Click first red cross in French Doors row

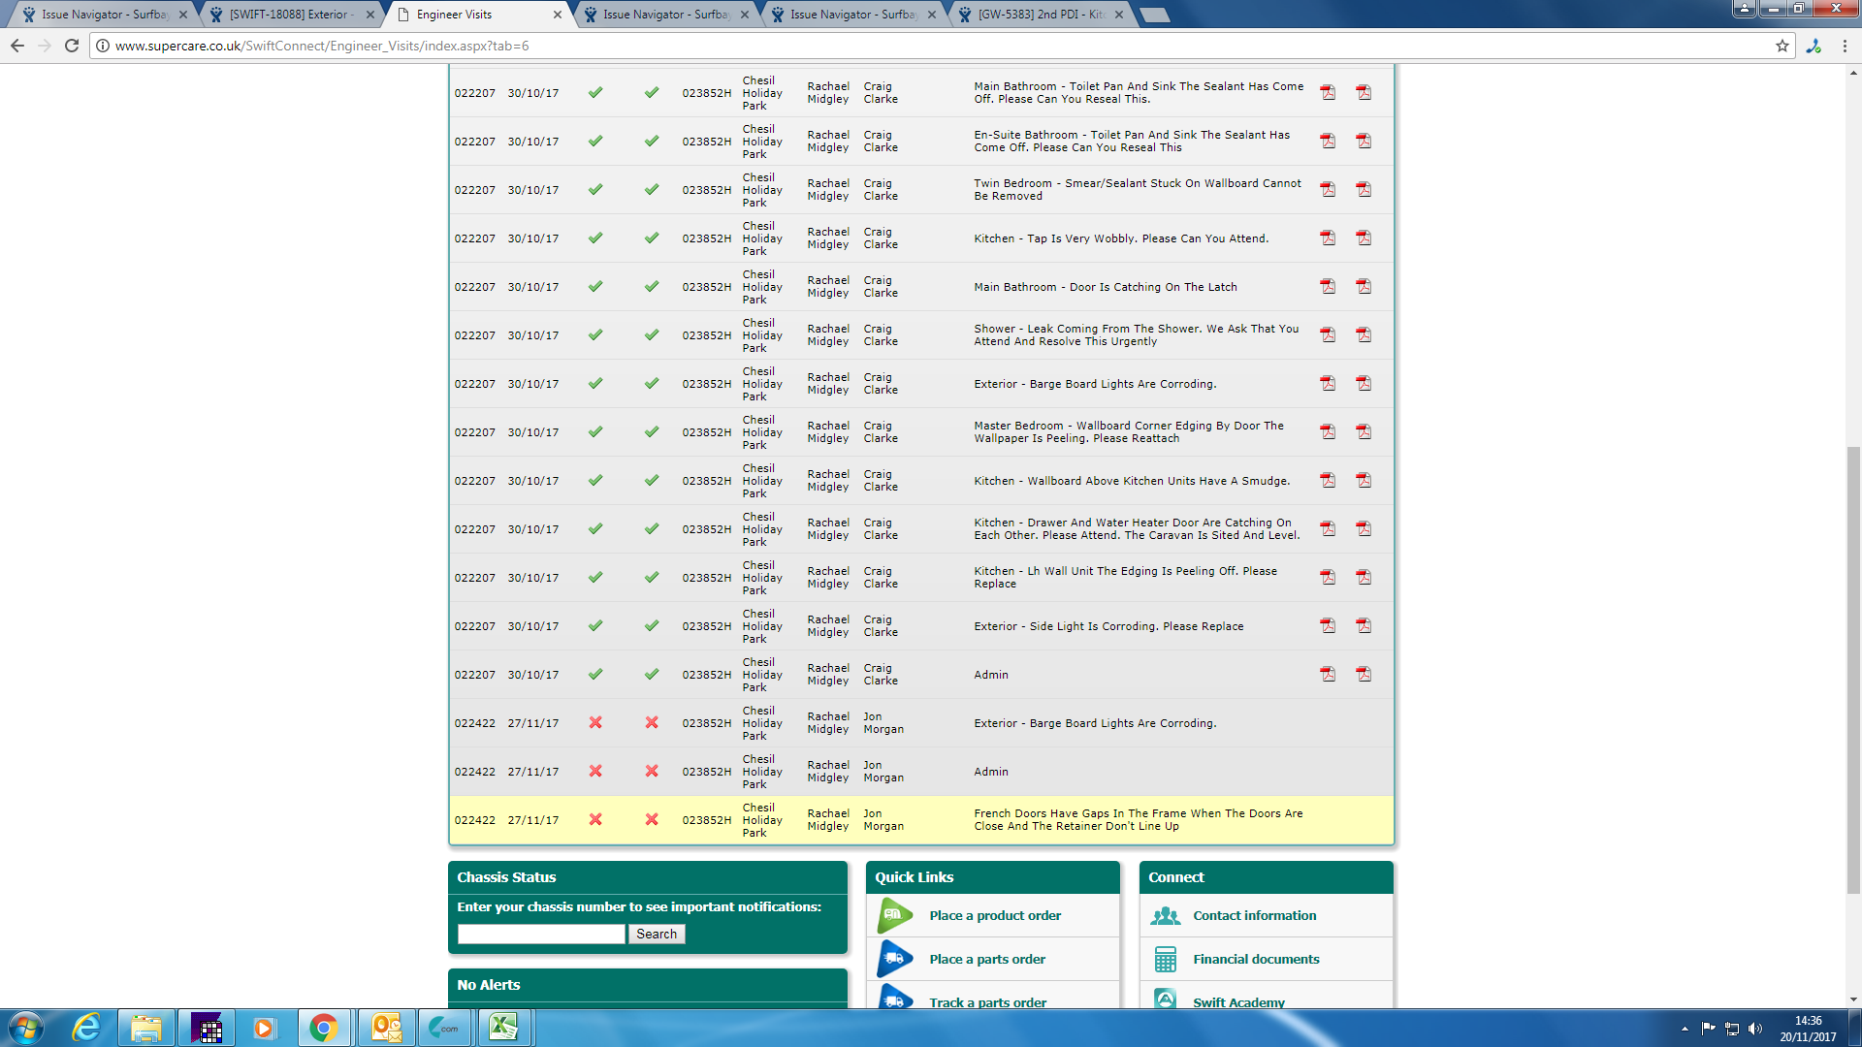[595, 820]
